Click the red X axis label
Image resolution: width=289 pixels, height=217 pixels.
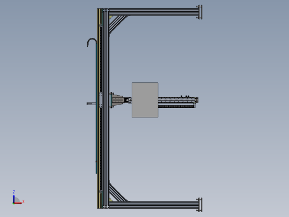pyautogui.click(x=23, y=201)
